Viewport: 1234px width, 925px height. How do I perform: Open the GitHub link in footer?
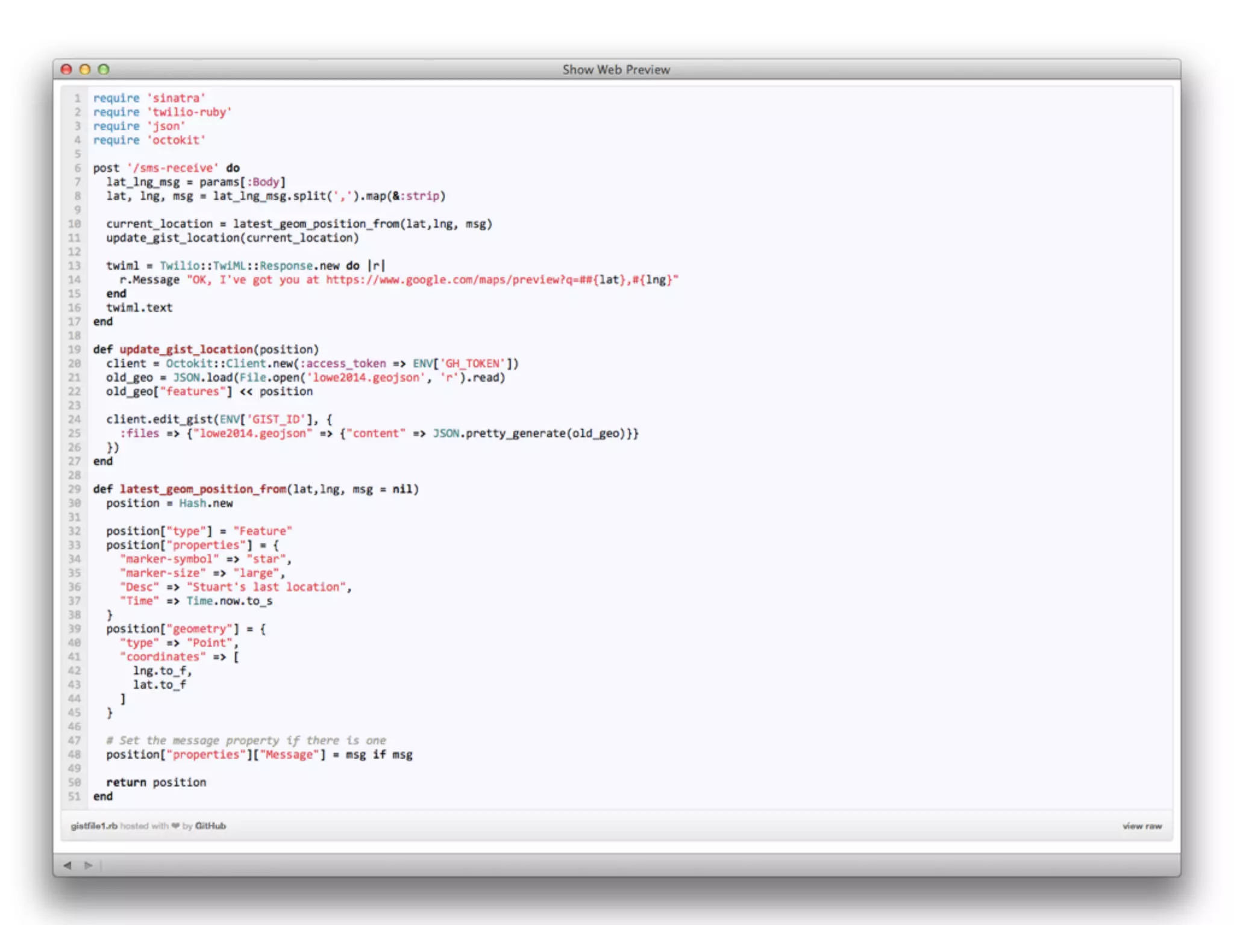210,826
